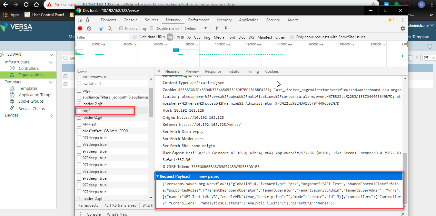
Task: Select All request type filter
Action: [x=170, y=37]
